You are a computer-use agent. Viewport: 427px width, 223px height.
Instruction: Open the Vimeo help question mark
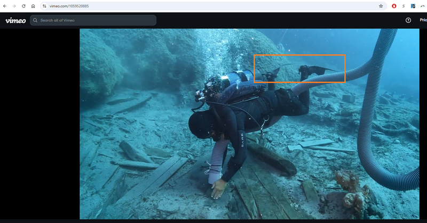click(x=408, y=20)
